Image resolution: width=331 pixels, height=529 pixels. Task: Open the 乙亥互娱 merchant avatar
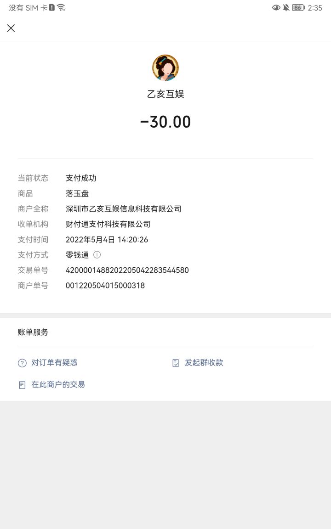(165, 68)
